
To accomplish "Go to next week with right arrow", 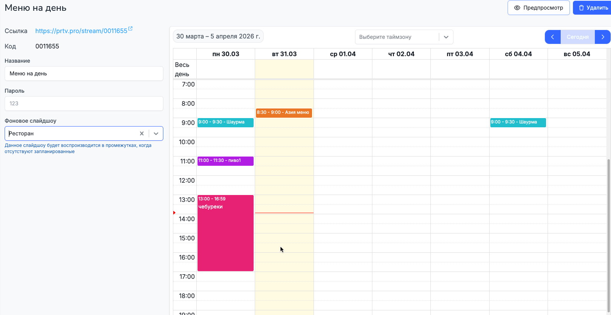I will (x=603, y=37).
